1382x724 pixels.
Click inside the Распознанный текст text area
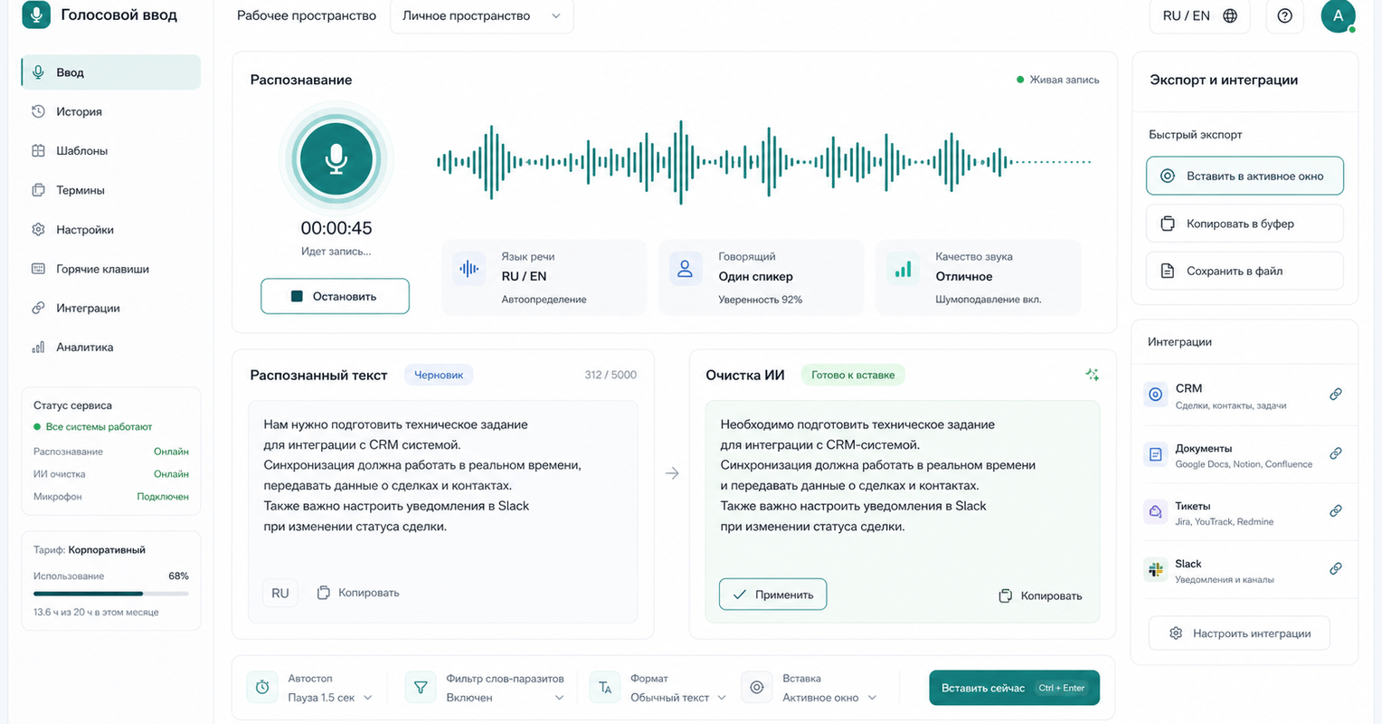coord(443,512)
